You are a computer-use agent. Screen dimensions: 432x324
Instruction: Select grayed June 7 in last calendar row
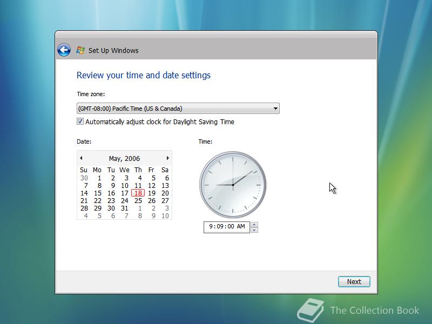(126, 215)
